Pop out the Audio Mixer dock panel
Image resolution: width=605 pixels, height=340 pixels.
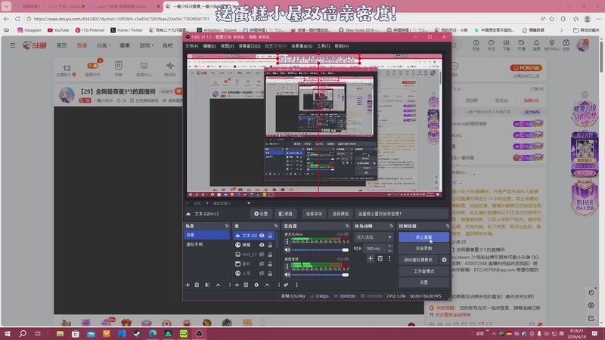pyautogui.click(x=347, y=226)
